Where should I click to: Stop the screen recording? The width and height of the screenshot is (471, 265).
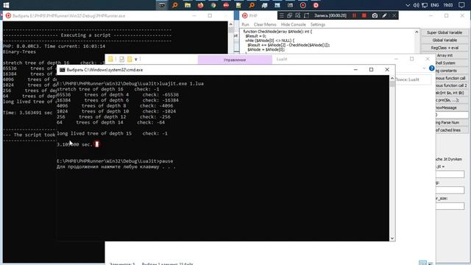point(364,15)
